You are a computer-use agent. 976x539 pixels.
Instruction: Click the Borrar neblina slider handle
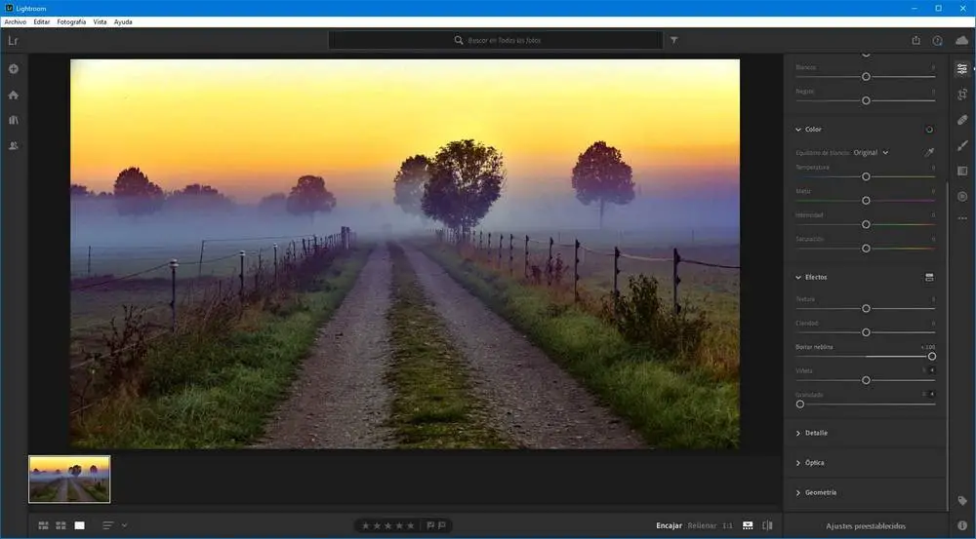tap(932, 356)
